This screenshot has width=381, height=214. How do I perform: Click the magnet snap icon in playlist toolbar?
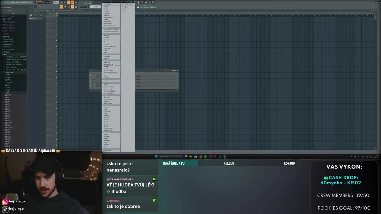point(32,10)
